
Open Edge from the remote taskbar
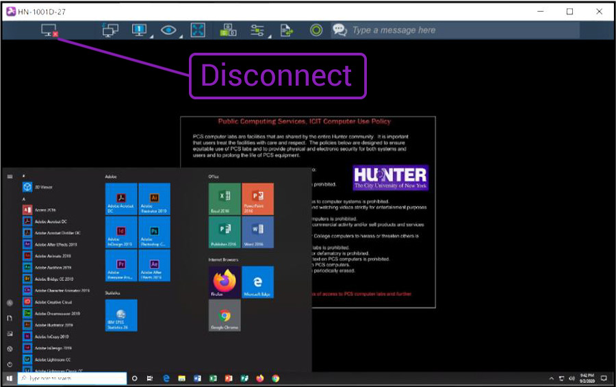166,378
